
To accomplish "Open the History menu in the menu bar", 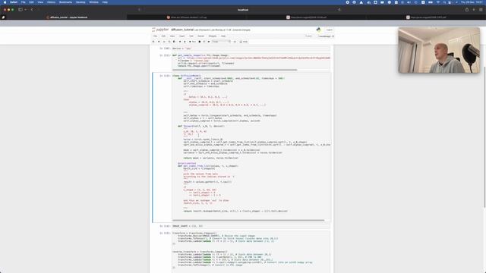I will click(x=51, y=2).
